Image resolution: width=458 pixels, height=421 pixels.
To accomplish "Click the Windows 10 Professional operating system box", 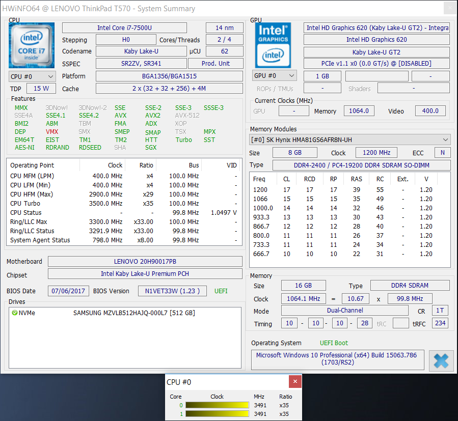I will 337,359.
